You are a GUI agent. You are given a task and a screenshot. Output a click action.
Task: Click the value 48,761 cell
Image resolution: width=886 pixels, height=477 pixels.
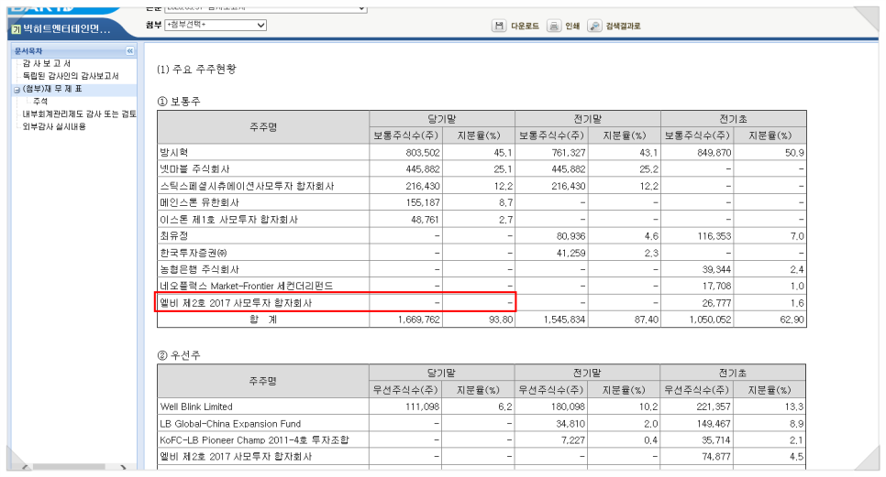click(x=405, y=220)
